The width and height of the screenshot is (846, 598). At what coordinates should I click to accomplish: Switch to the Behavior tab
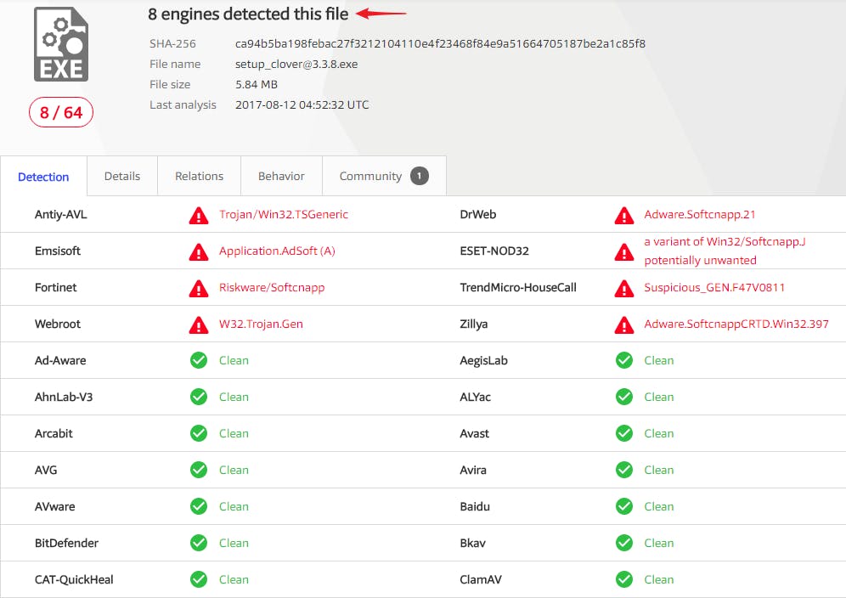281,176
